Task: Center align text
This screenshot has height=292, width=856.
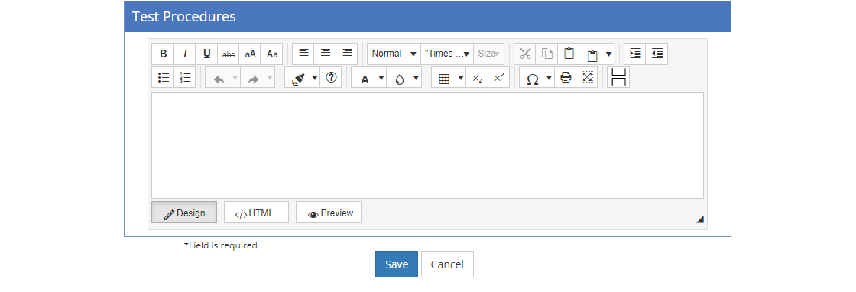Action: coord(326,54)
